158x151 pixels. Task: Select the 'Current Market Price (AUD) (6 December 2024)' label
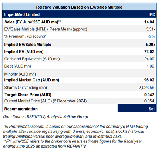(46, 101)
